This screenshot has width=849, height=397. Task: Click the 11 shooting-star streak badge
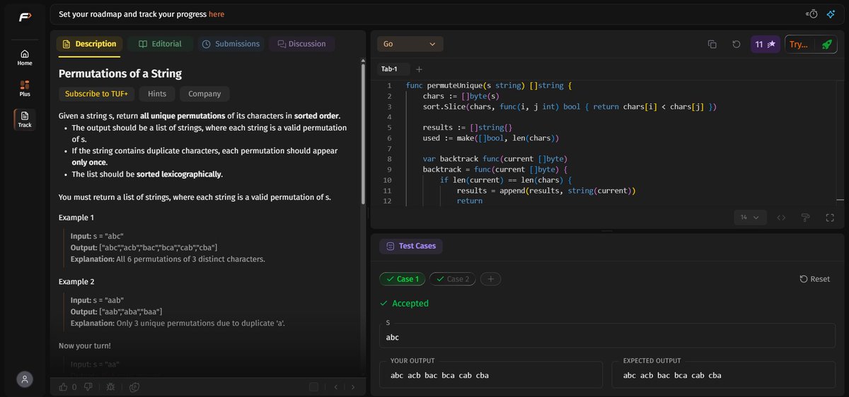point(765,44)
